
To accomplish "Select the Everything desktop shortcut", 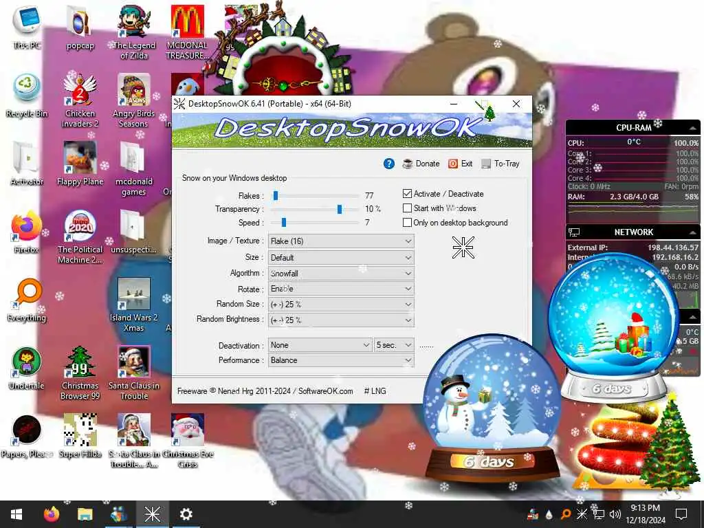I will click(27, 300).
